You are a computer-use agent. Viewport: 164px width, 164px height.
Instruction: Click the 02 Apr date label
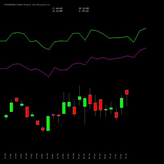point(84,156)
